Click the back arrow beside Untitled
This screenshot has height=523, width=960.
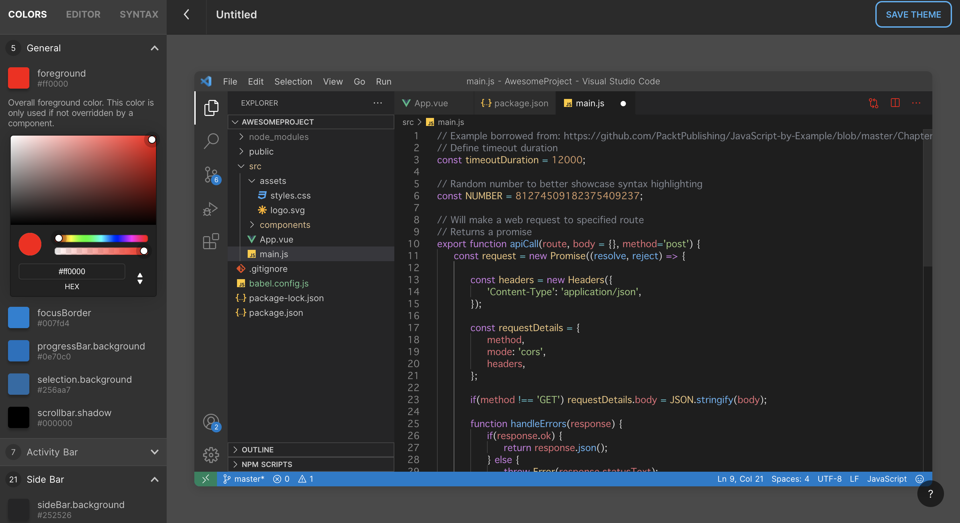coord(186,14)
